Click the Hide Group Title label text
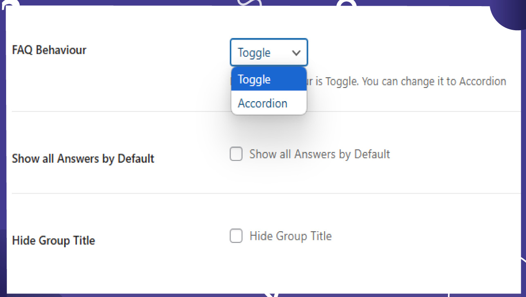 53,240
